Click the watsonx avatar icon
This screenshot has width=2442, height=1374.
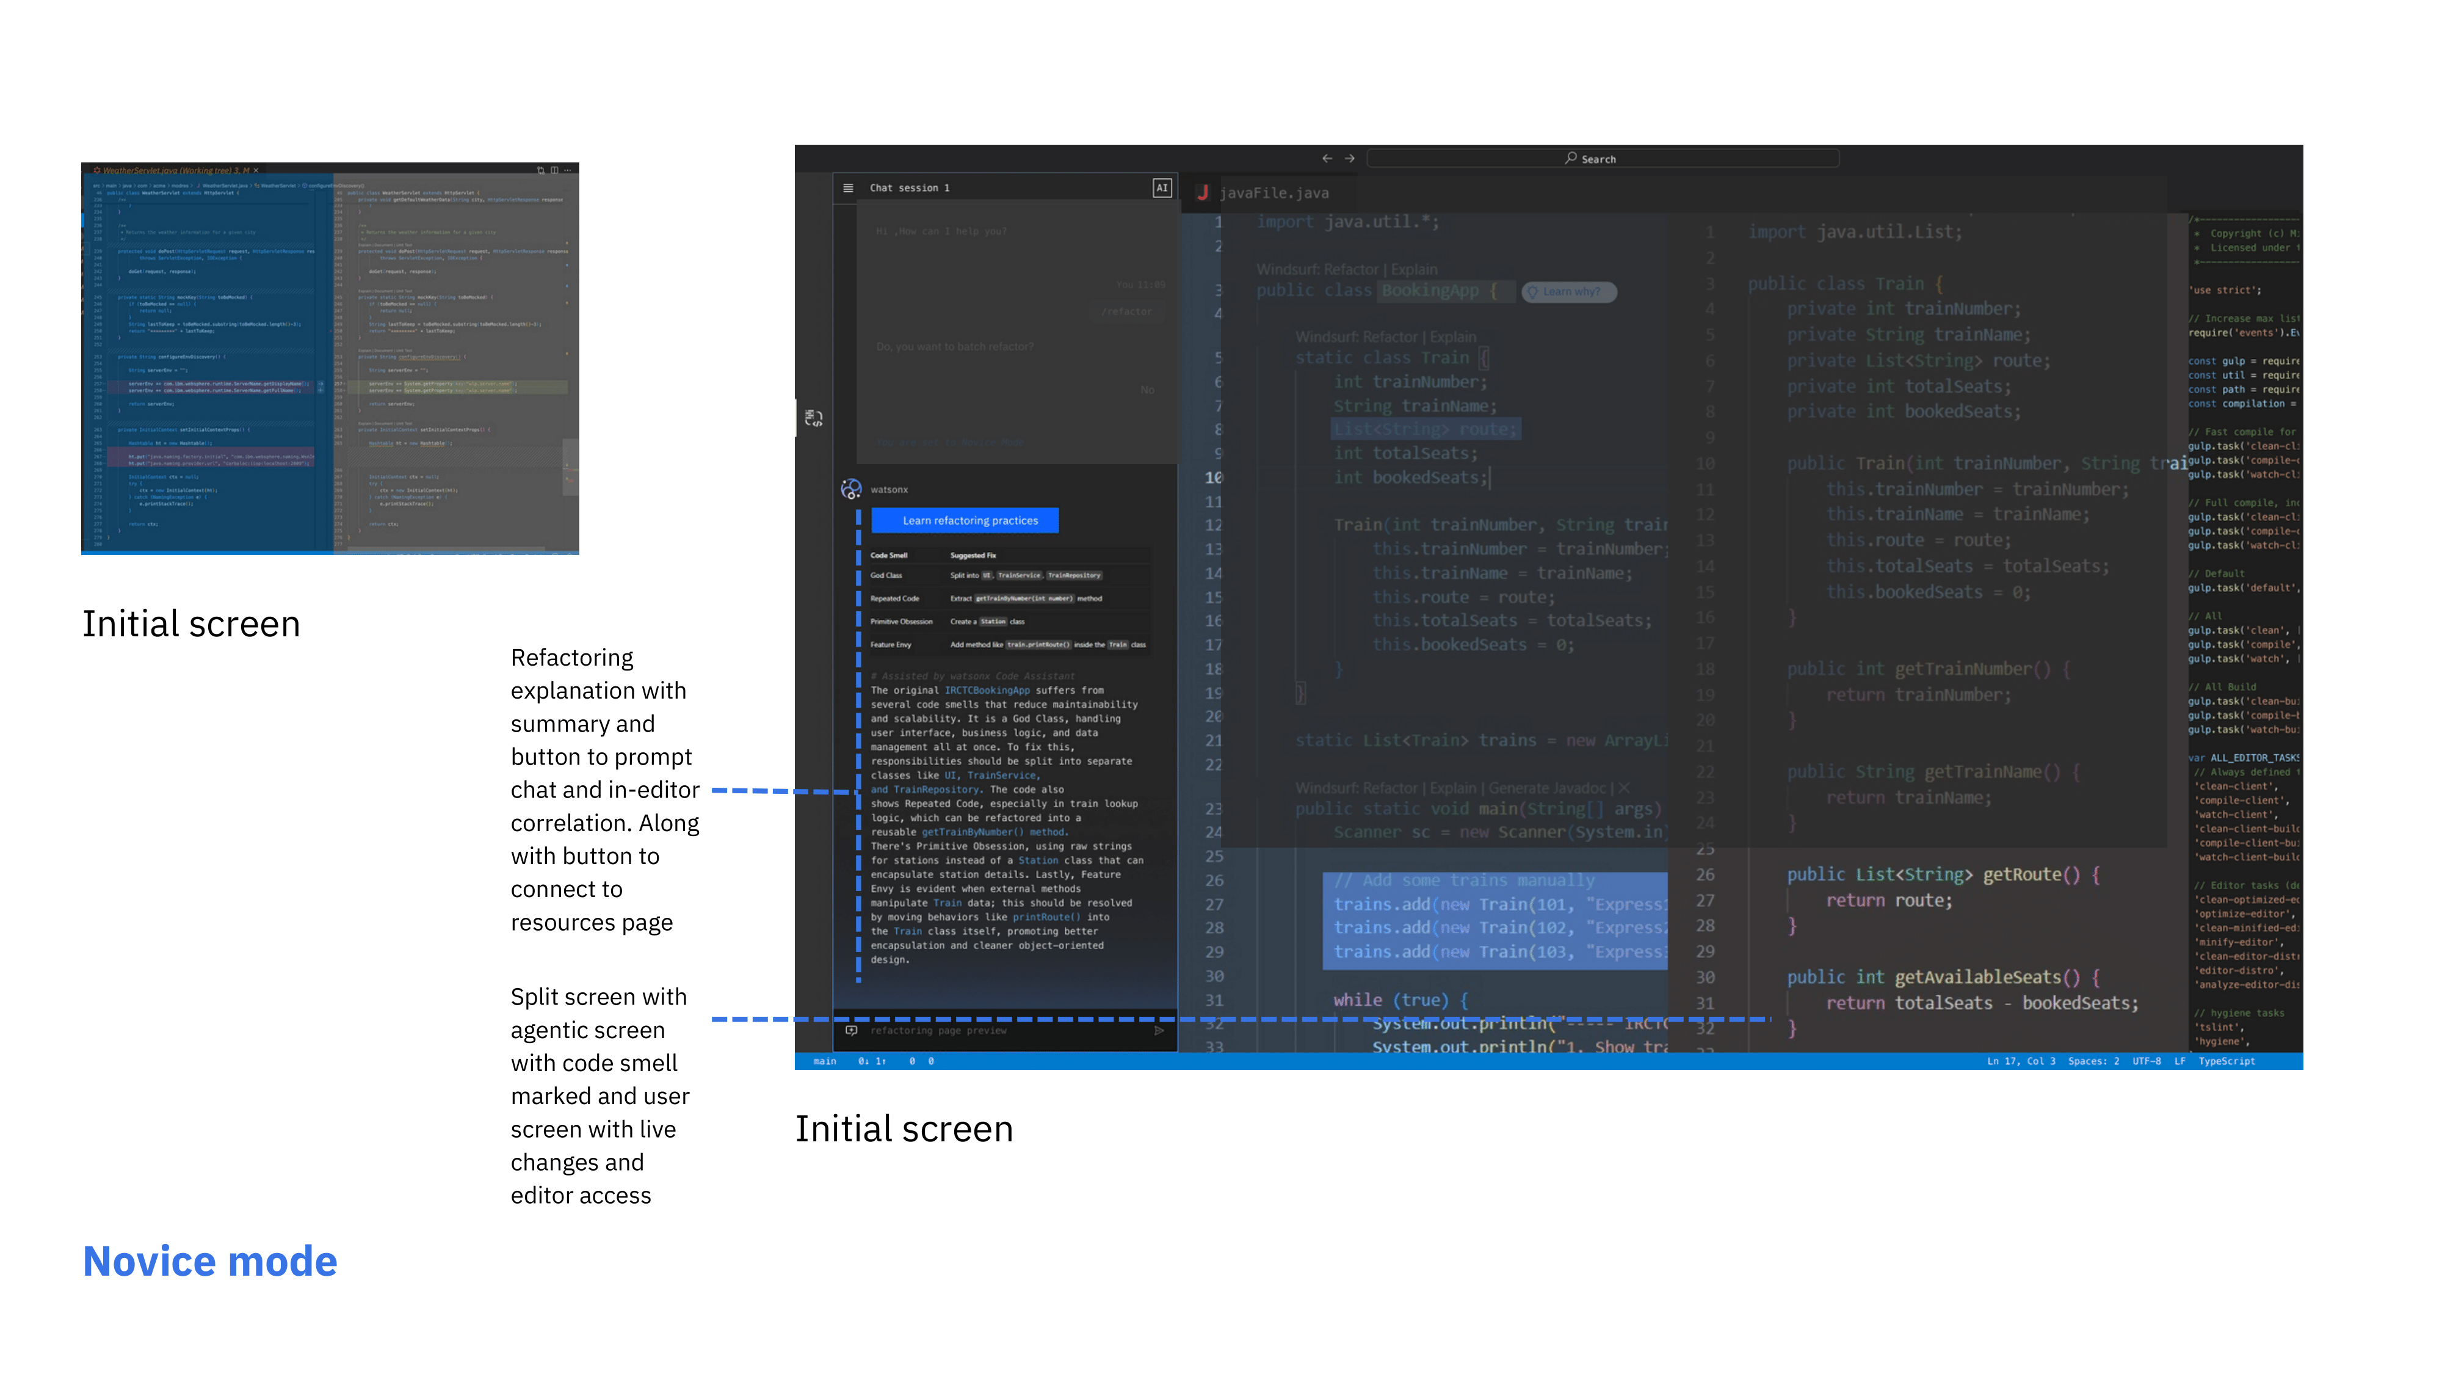(x=851, y=489)
